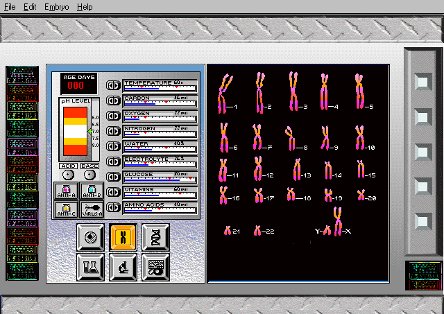Select the cell view icon
Image resolution: width=444 pixels, height=314 pixels.
pyautogui.click(x=92, y=237)
